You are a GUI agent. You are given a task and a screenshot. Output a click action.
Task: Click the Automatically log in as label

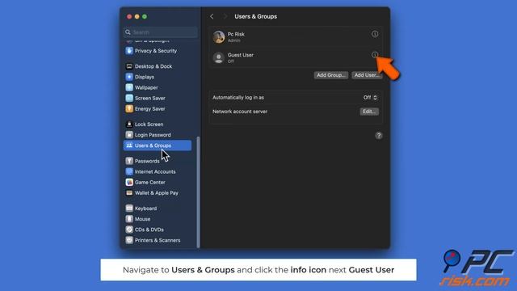pos(238,97)
